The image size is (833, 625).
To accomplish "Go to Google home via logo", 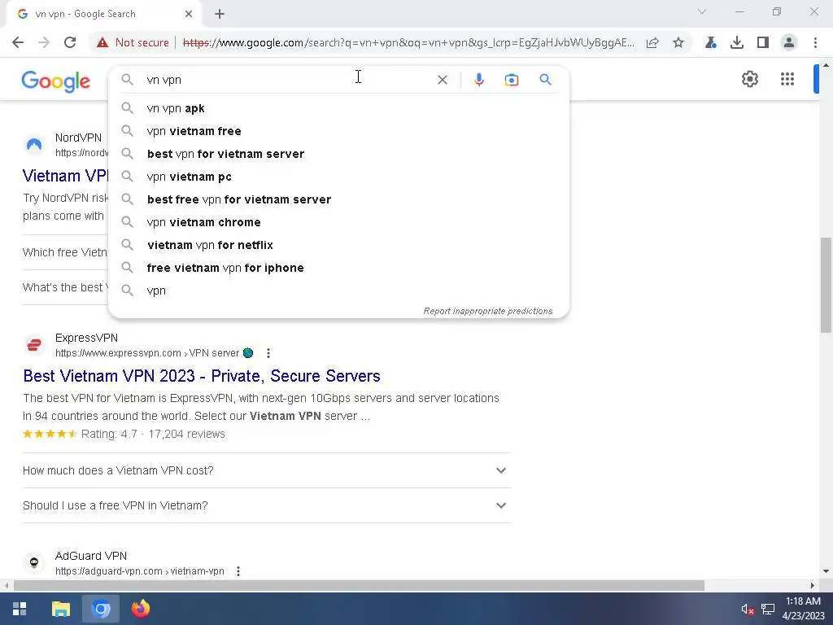I will [x=56, y=81].
